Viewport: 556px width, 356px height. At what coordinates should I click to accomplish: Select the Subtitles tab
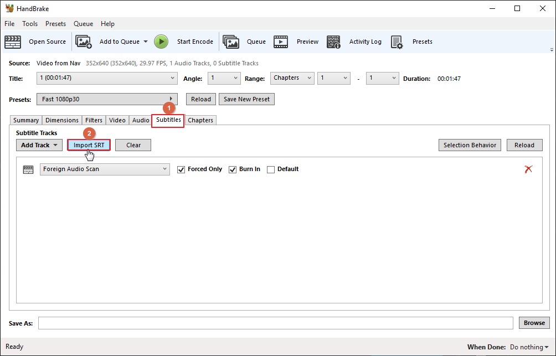168,120
